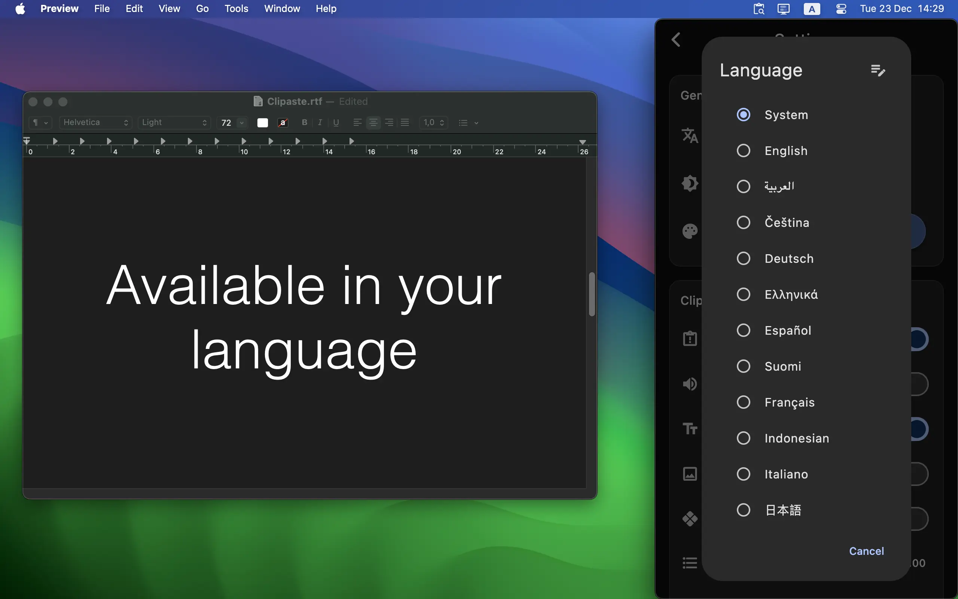This screenshot has width=958, height=599.
Task: Click the edit list icon beside Language title
Action: 878,70
